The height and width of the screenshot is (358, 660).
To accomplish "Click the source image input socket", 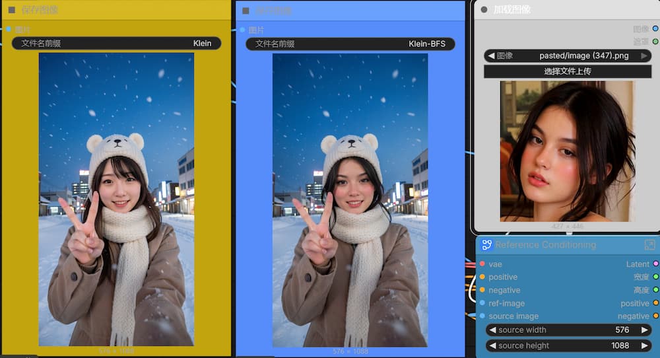I will (482, 316).
